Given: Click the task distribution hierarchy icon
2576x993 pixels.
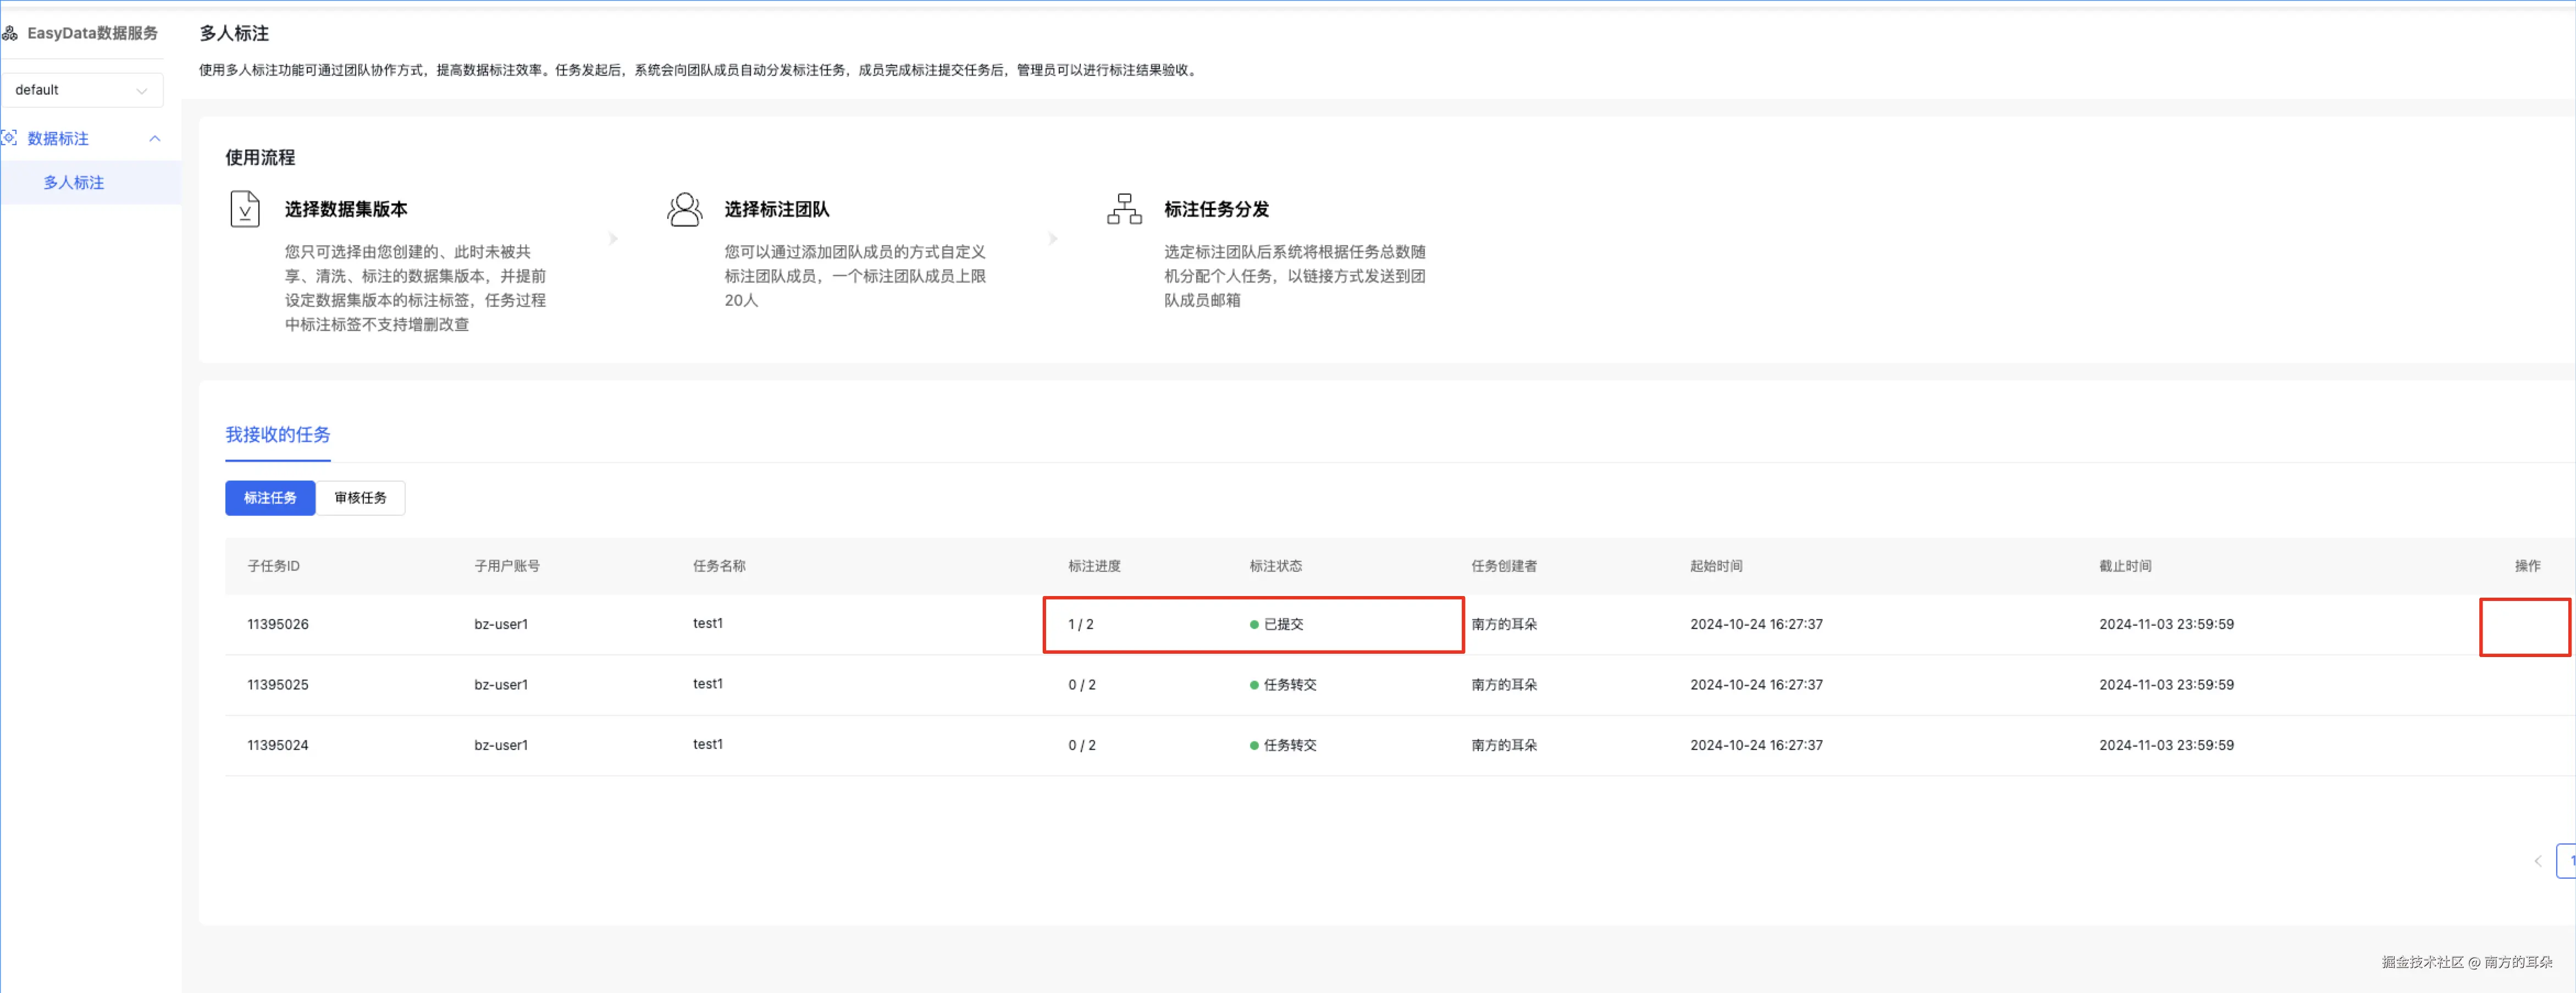Looking at the screenshot, I should (x=1124, y=209).
